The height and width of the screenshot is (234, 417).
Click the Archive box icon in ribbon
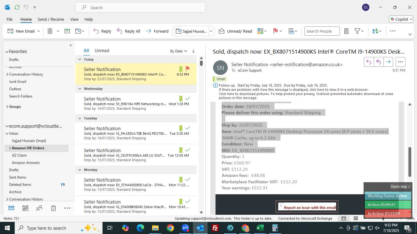click(x=67, y=31)
